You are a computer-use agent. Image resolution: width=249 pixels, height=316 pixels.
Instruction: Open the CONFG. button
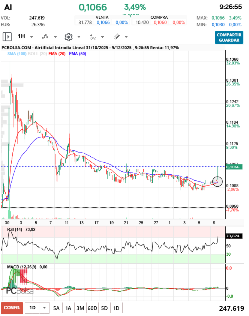(x=12, y=308)
